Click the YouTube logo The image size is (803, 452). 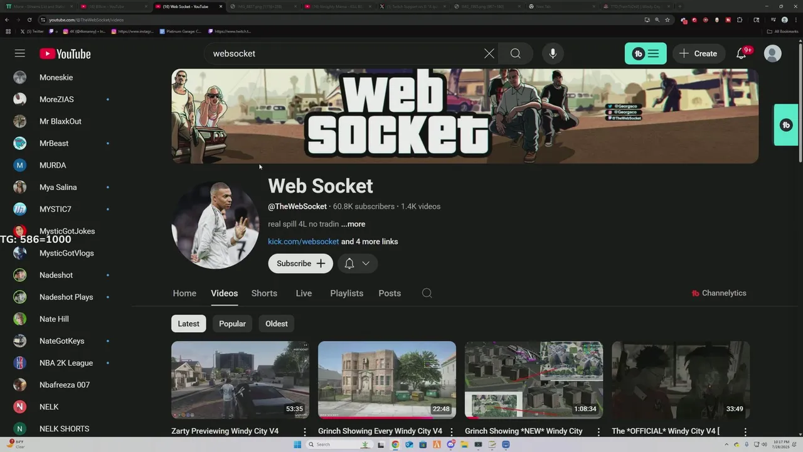tap(65, 54)
